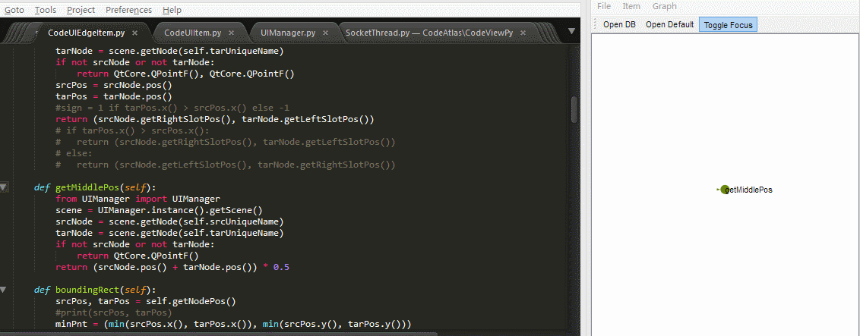Click the 'srcPos, tarPos = self.getNodePos()' line

145,301
